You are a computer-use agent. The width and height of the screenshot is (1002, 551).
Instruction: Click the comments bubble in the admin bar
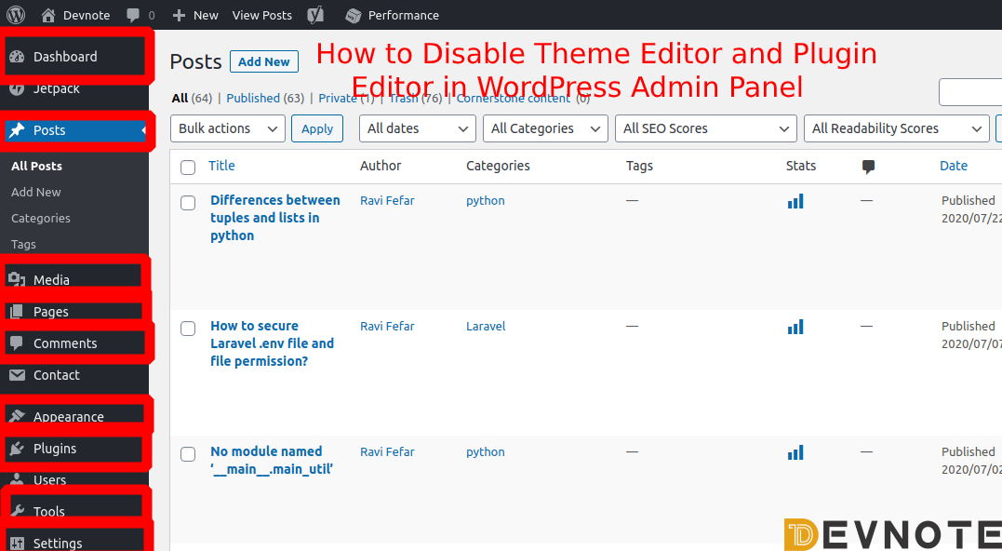(x=134, y=14)
